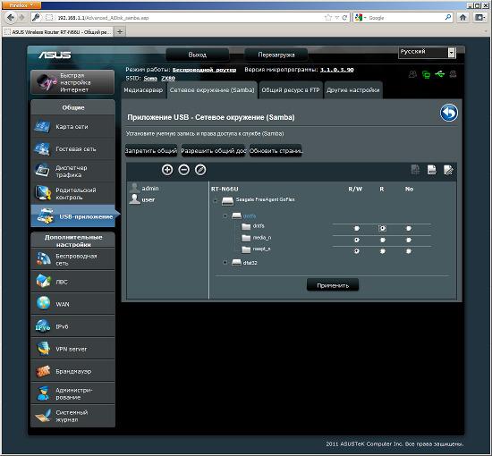Viewport: 492px width, 456px height.
Task: Switch to the Медиасервер tab
Action: [143, 90]
